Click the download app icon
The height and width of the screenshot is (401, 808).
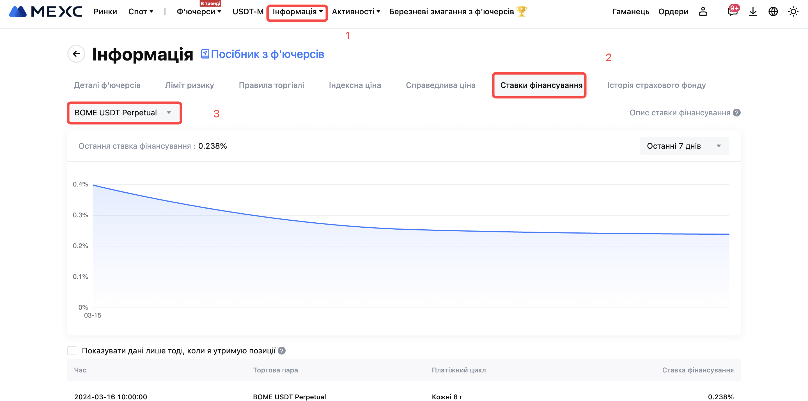[x=753, y=11]
